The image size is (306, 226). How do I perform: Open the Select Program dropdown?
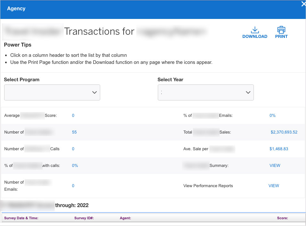(x=52, y=92)
